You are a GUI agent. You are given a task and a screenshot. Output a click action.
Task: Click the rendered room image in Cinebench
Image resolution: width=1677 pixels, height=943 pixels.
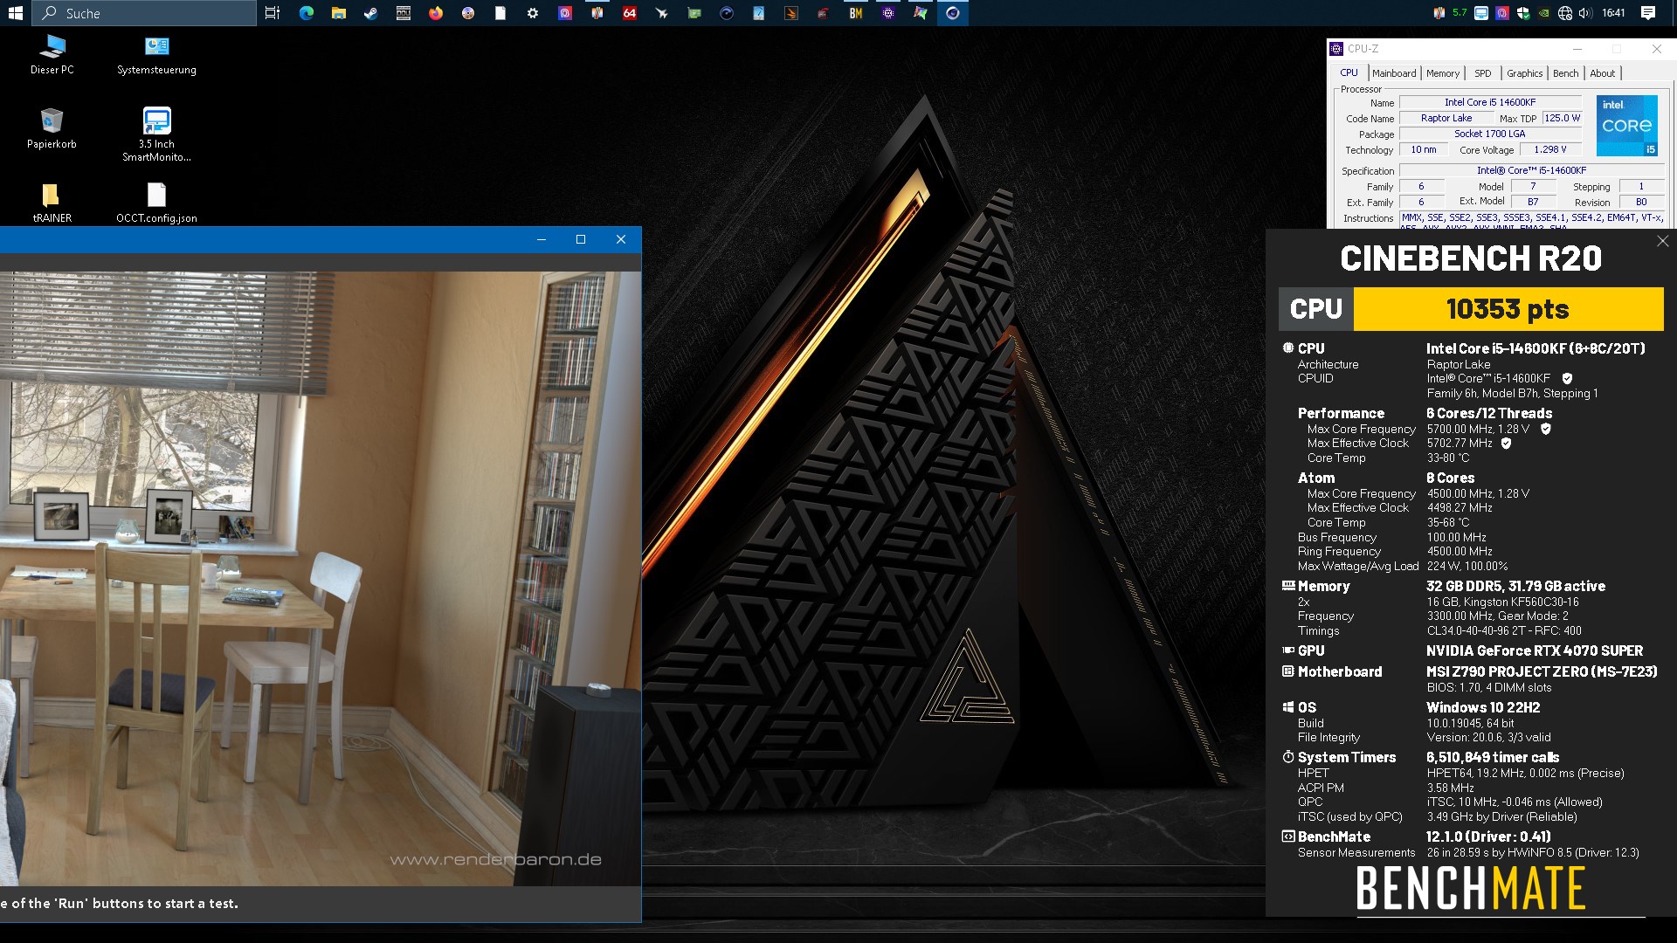[x=320, y=578]
